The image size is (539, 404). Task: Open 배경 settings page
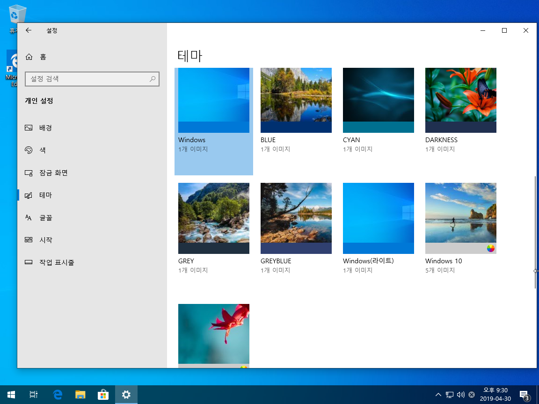tap(92, 128)
